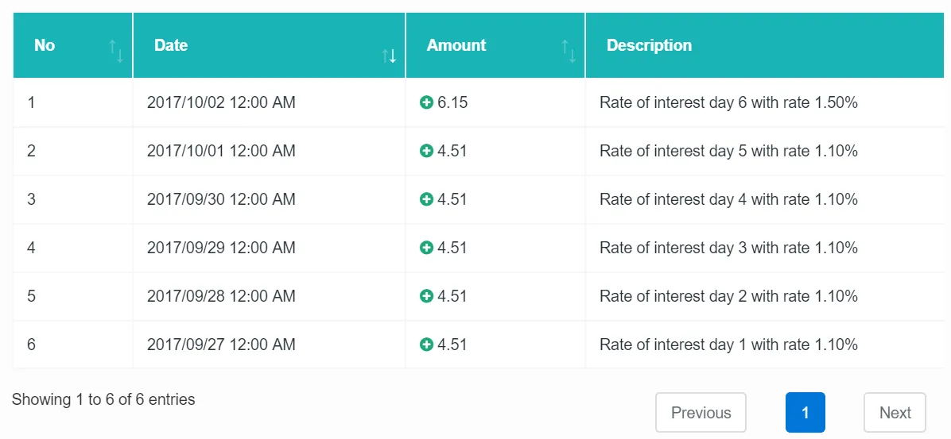
Task: Click the green plus icon in row 4
Action: point(426,248)
